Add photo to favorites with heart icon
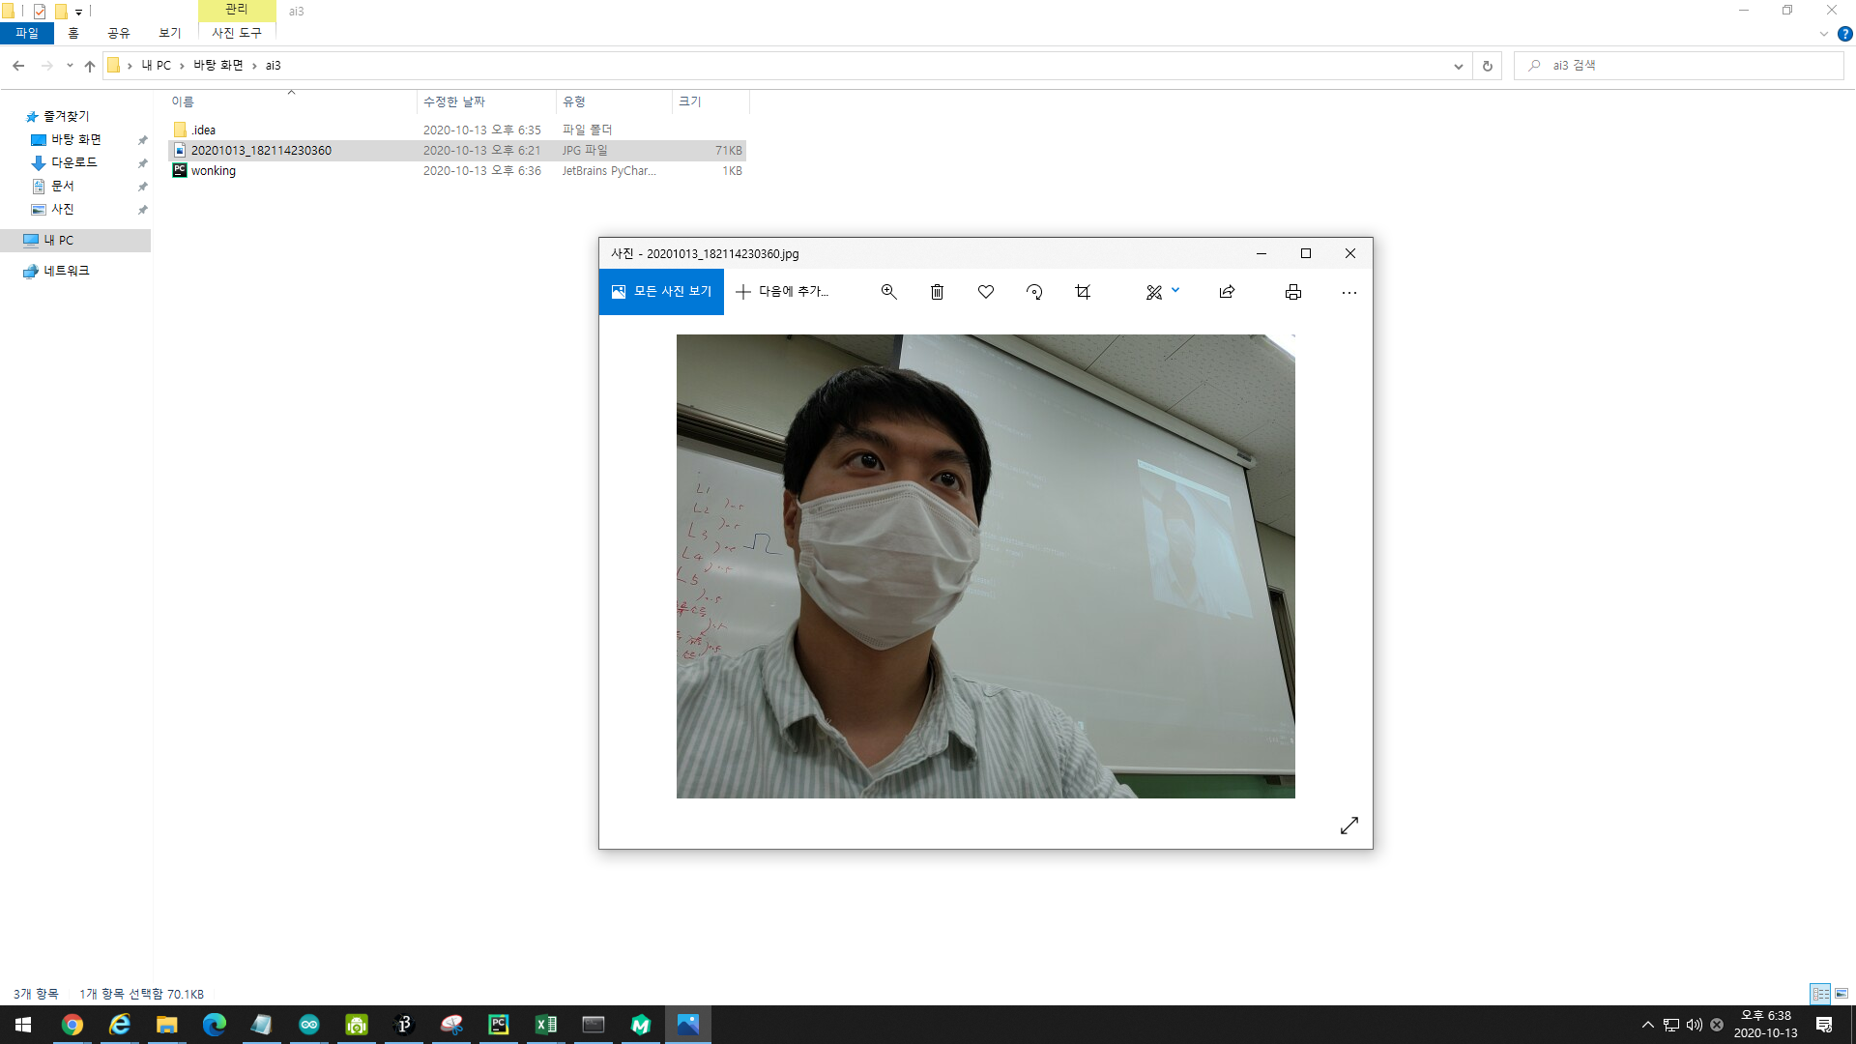The width and height of the screenshot is (1856, 1044). [985, 292]
